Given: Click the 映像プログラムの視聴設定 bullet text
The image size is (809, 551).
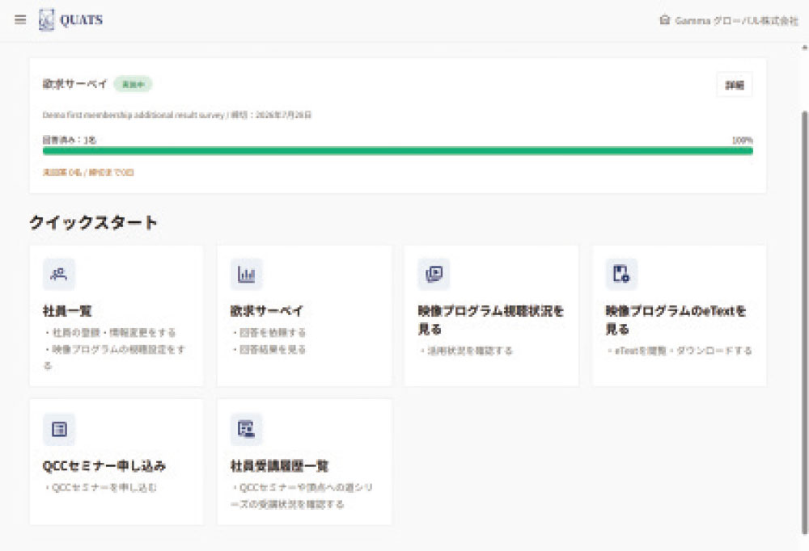Looking at the screenshot, I should [115, 357].
